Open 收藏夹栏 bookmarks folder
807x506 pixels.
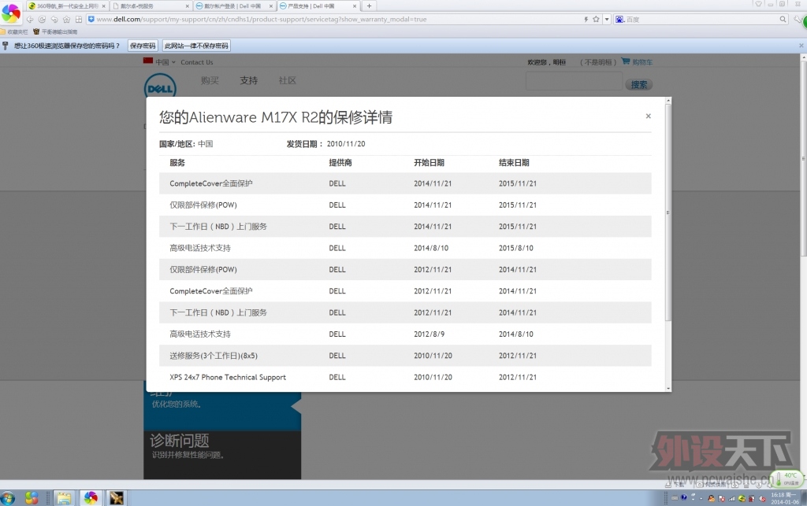coord(14,31)
